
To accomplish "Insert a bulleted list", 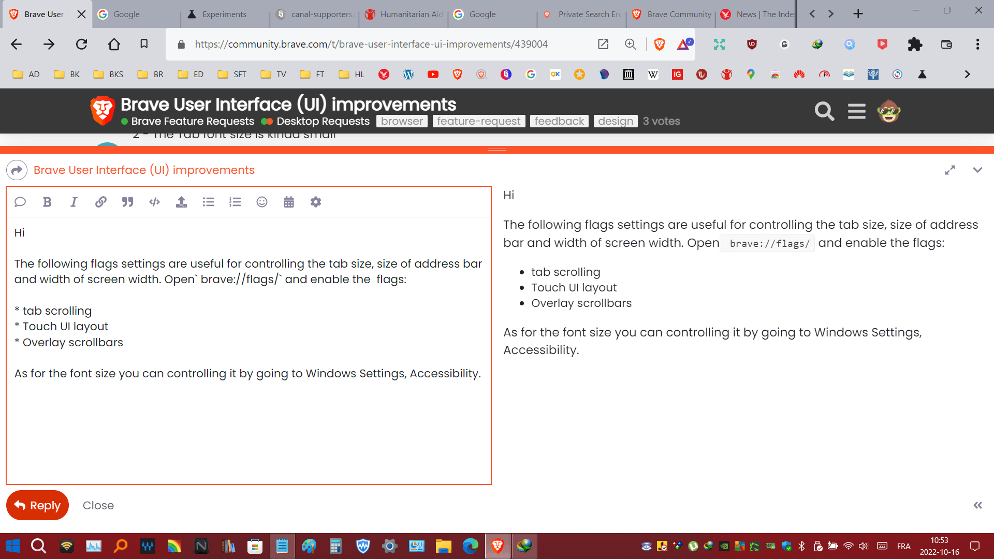I will pos(208,202).
